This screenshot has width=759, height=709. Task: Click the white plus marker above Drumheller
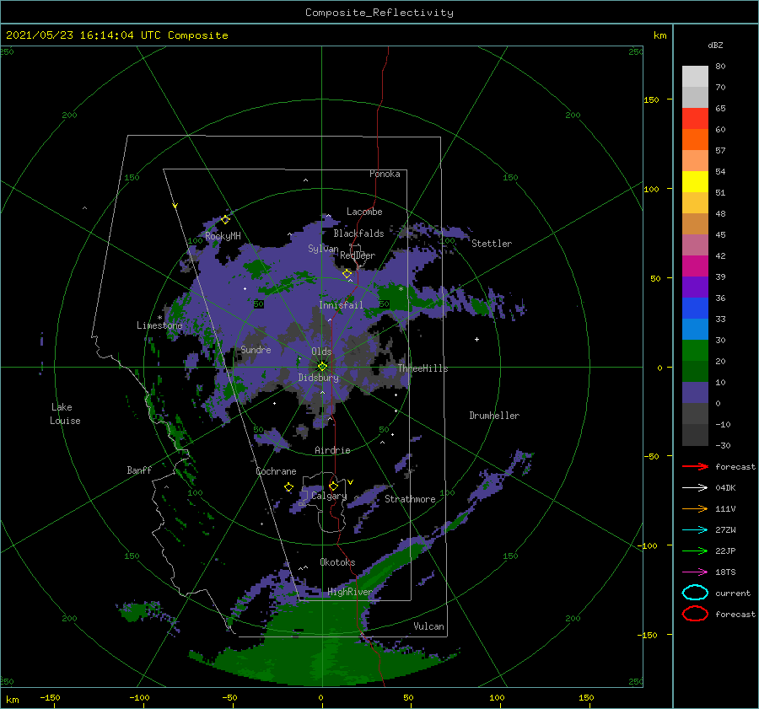pyautogui.click(x=476, y=339)
